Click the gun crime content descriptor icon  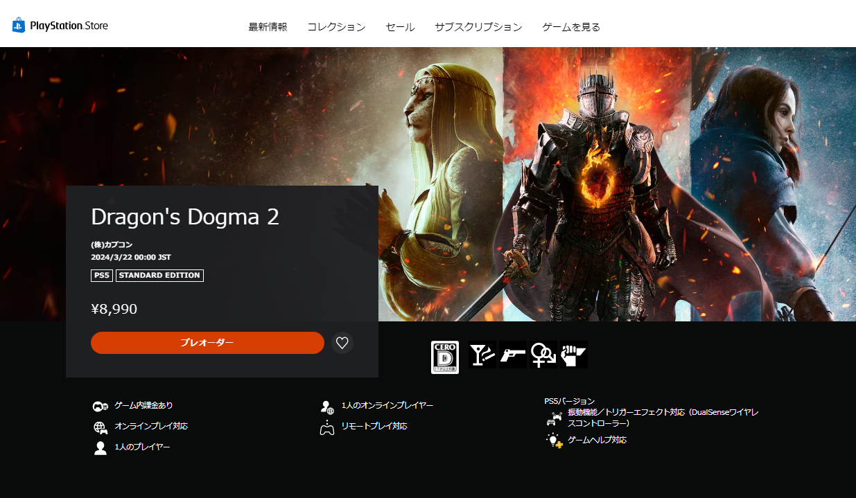pyautogui.click(x=513, y=355)
